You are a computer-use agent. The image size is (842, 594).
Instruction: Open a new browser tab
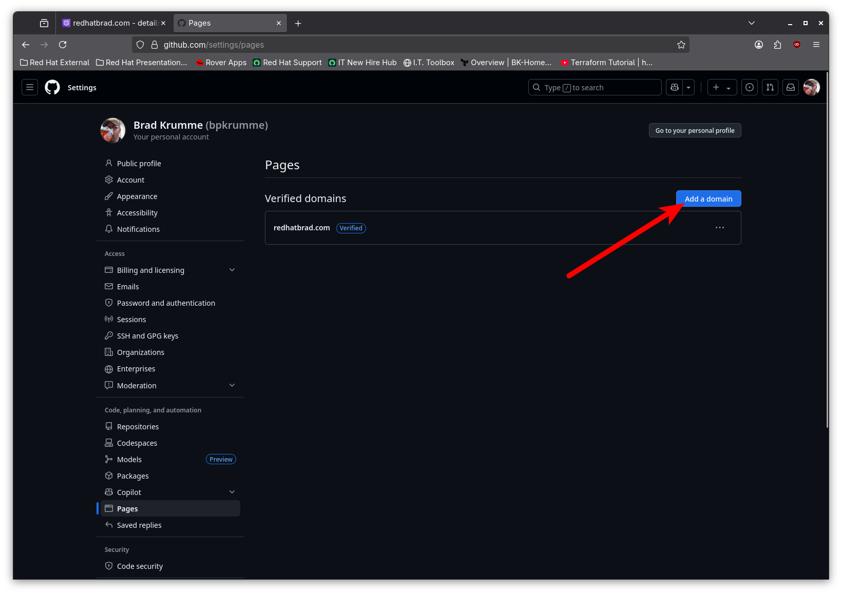[298, 23]
